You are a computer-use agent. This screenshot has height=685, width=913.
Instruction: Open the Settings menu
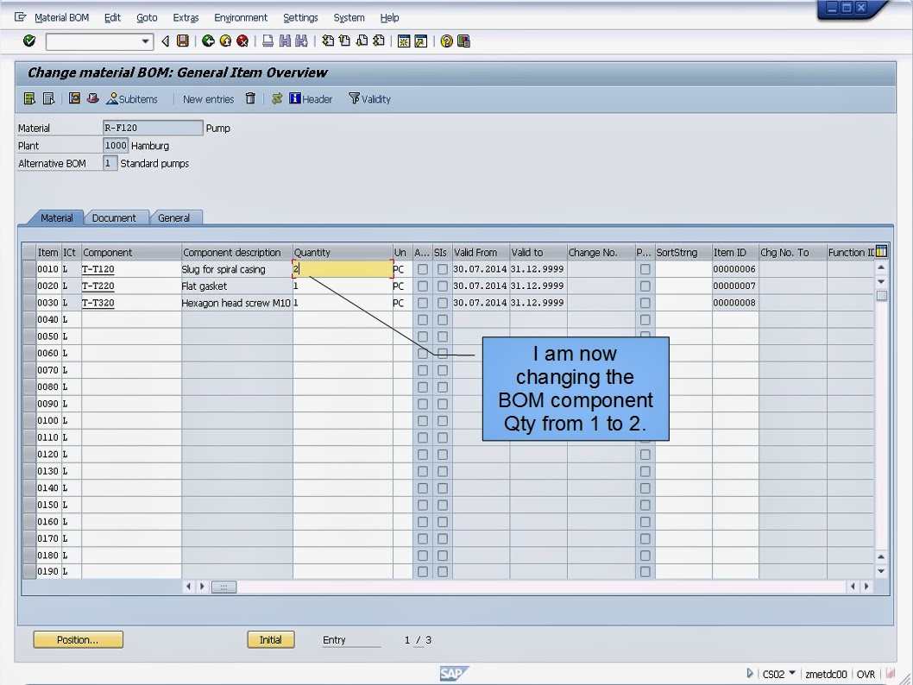click(x=300, y=17)
